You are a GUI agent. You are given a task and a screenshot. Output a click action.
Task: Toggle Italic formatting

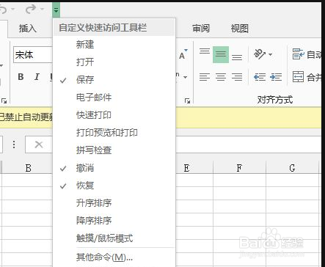[37, 77]
